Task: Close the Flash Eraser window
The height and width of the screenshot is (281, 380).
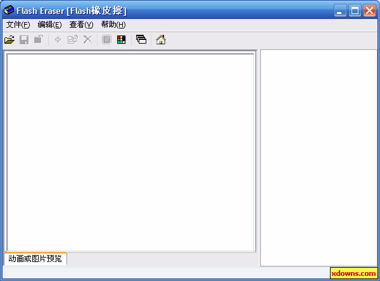Action: [370, 10]
